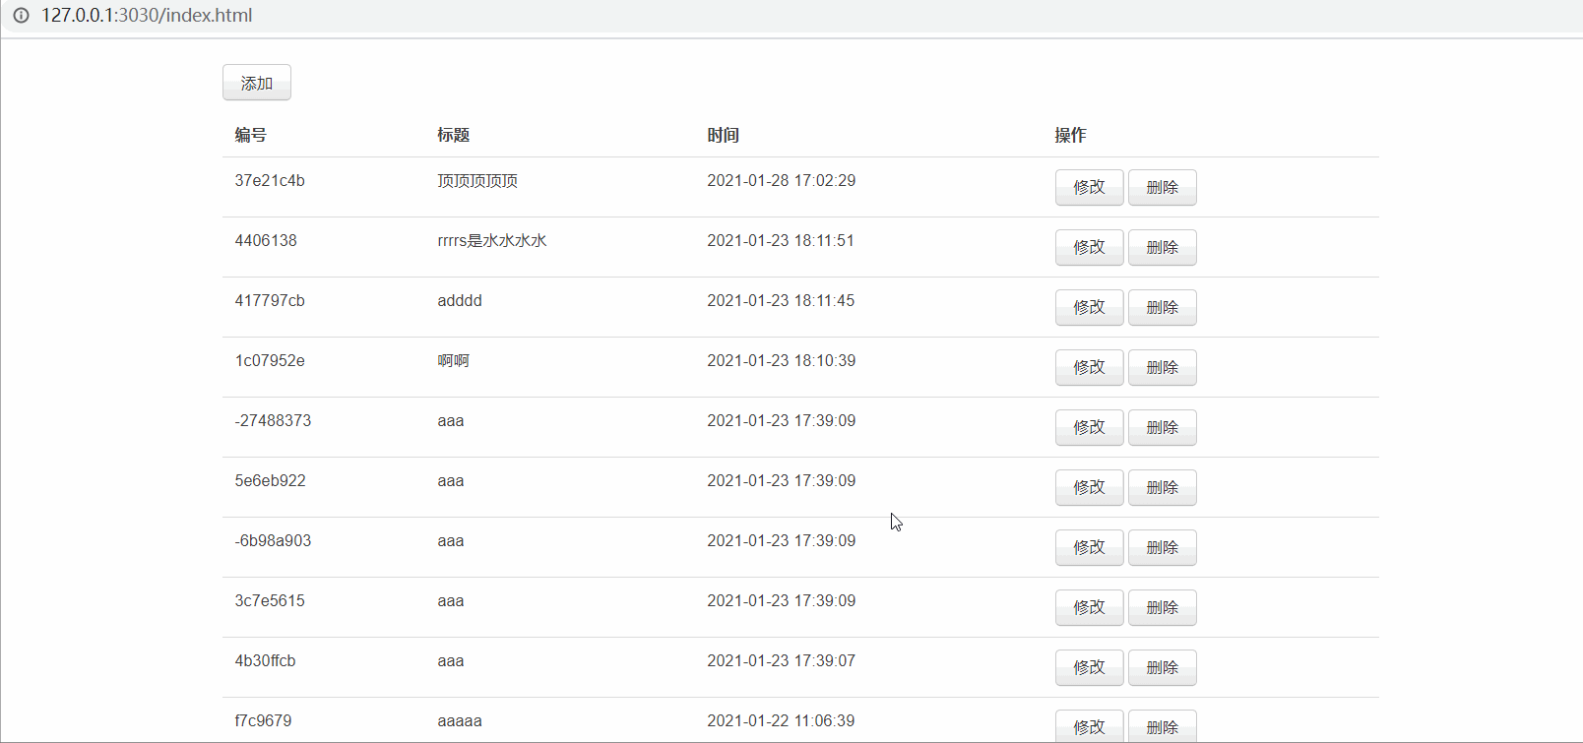Click 修改 for row 37e21c4b
This screenshot has height=743, width=1583.
[1089, 187]
